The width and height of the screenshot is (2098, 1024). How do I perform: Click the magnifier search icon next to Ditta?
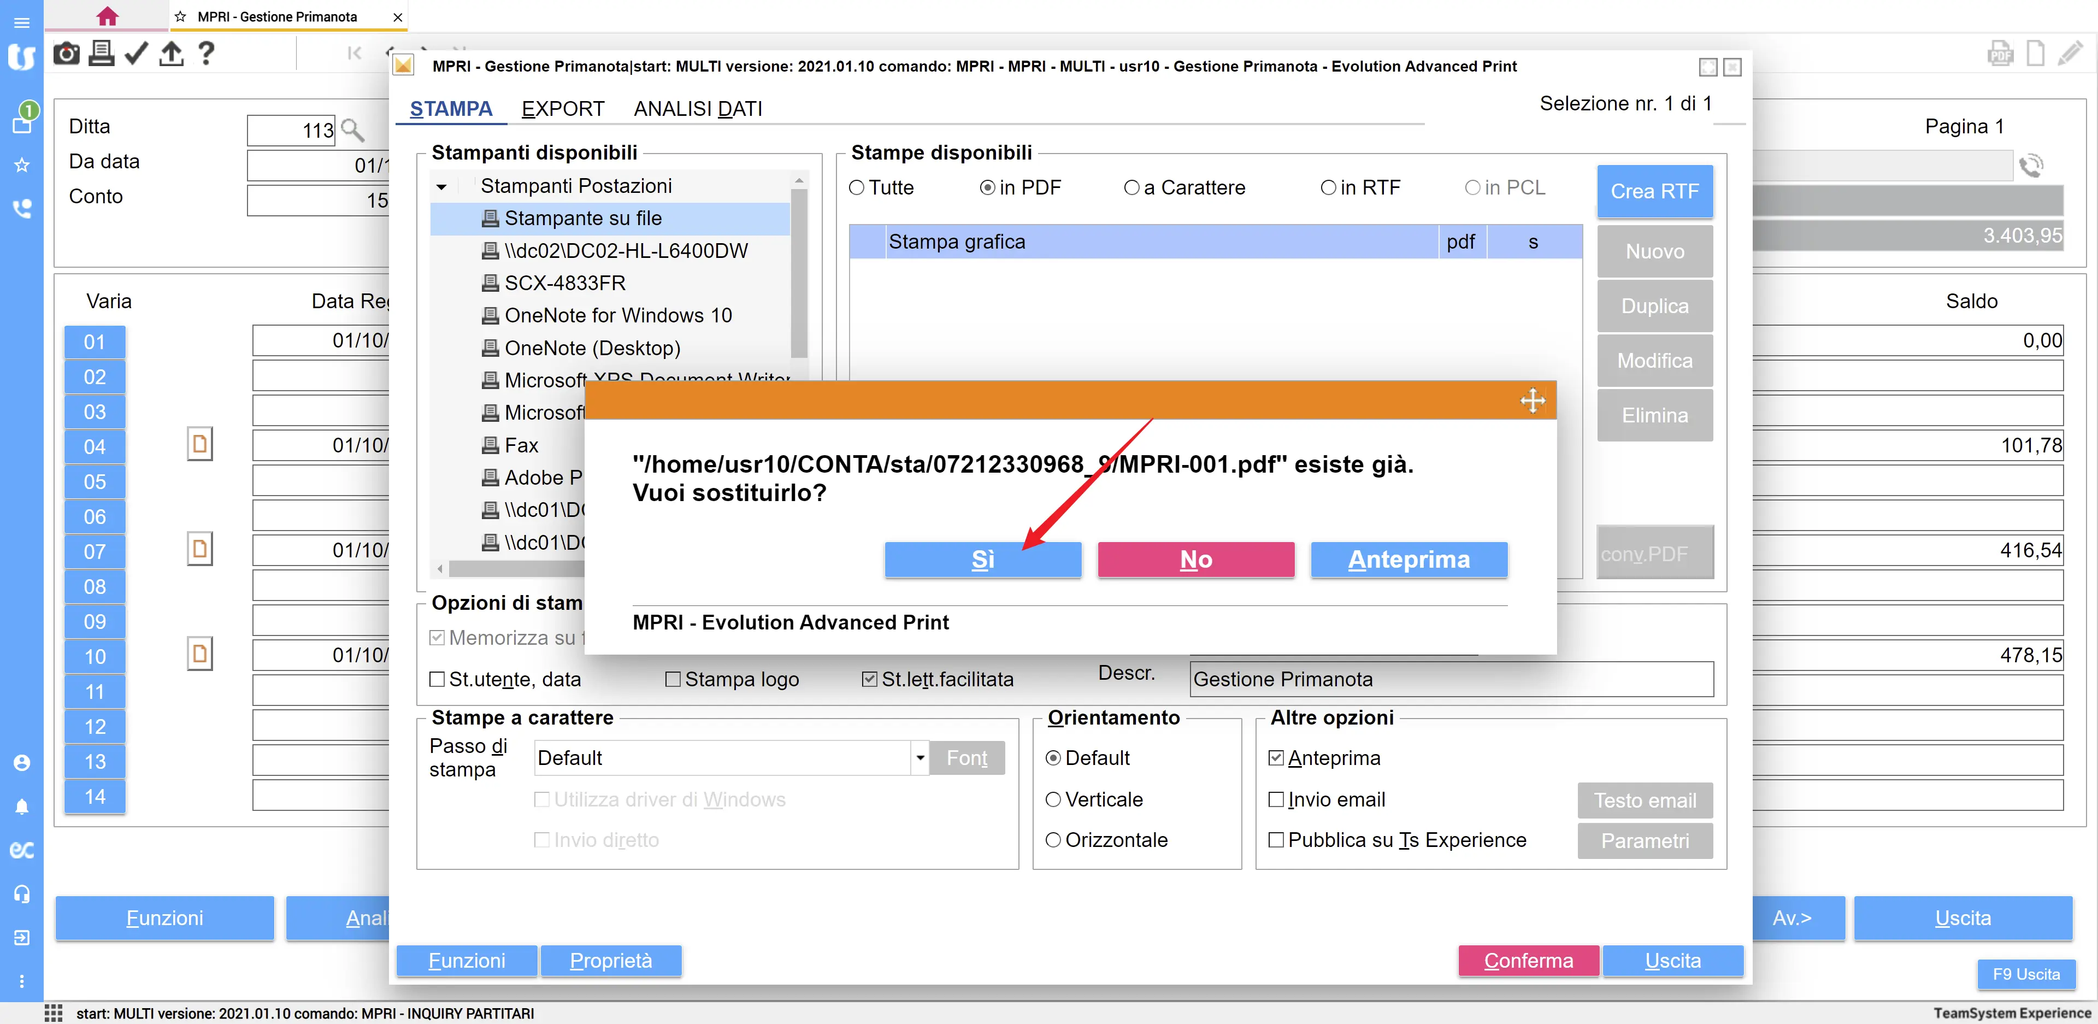352,130
